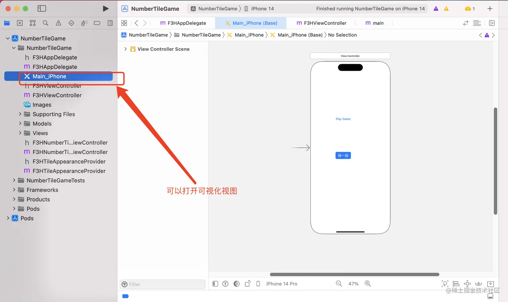This screenshot has width=508, height=302.
Task: Open the Breakpoint navigator
Action: coord(97,23)
